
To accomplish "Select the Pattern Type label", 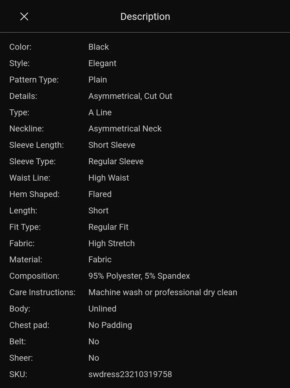I will 34,80.
